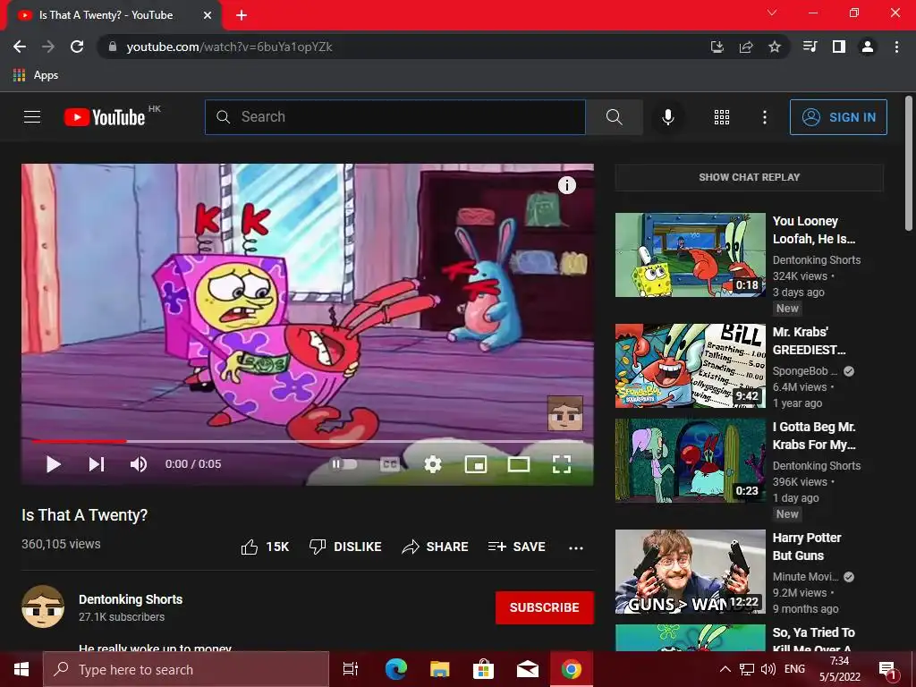Click the search magnifier button
Image resolution: width=916 pixels, height=687 pixels.
click(x=614, y=117)
